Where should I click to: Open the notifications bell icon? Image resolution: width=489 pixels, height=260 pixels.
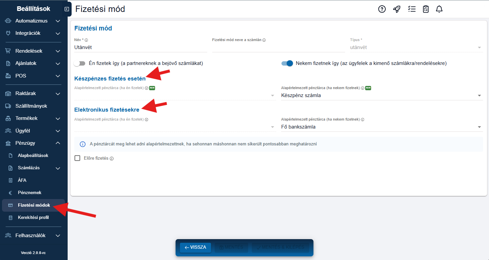[439, 9]
